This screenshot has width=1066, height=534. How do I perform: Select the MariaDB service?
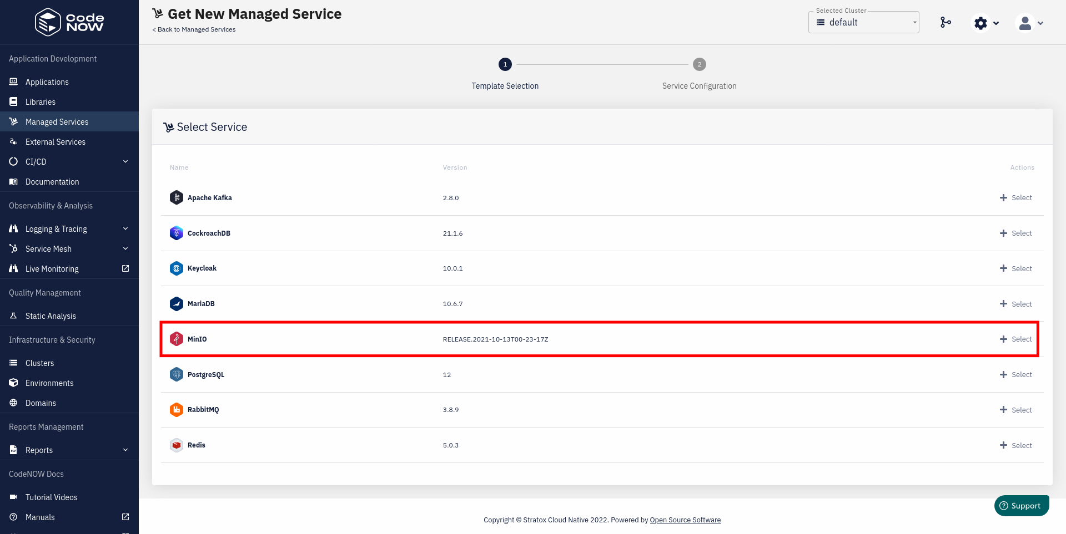click(x=1015, y=304)
